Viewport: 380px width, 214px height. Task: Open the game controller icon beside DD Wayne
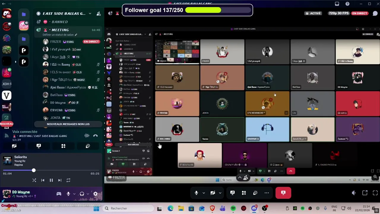[59, 194]
